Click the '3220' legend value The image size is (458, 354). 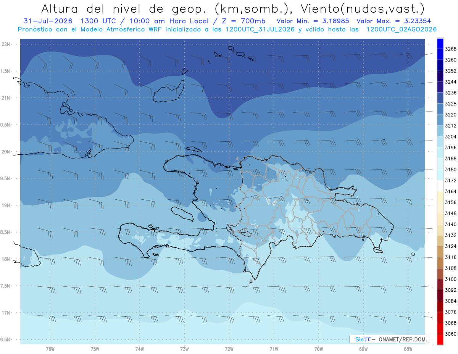pyautogui.click(x=451, y=115)
